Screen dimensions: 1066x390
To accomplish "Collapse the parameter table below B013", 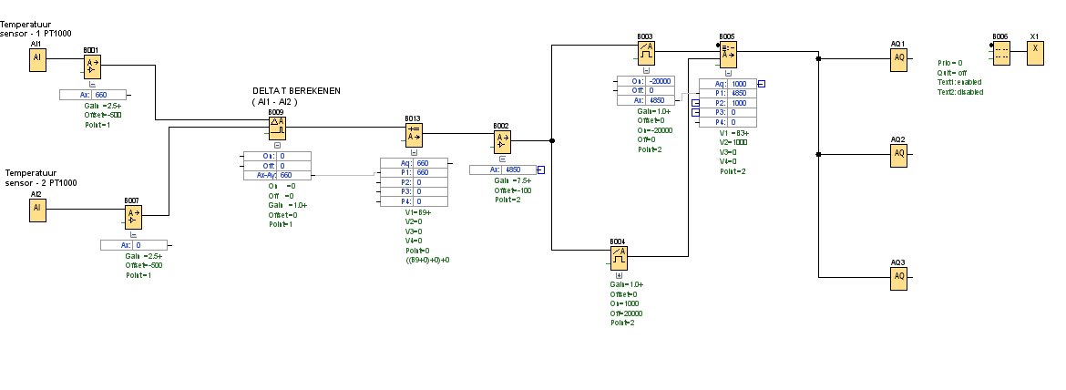I will point(415,152).
